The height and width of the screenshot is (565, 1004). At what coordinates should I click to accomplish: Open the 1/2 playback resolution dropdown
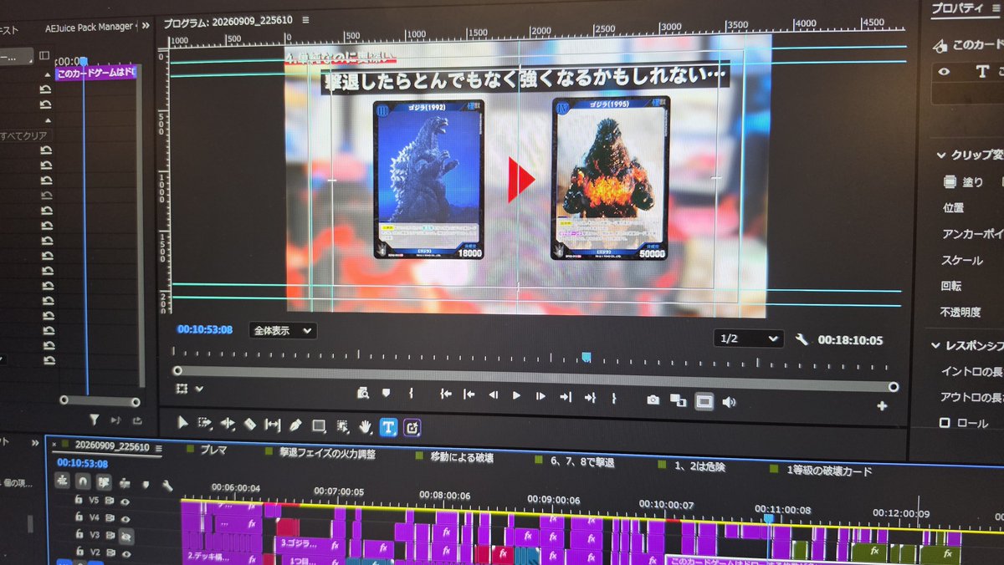click(748, 338)
